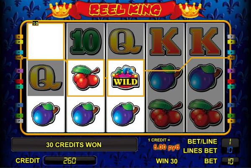Image resolution: width=251 pixels, height=168 pixels.
Task: Click the Reel King title banner
Action: [x=125, y=10]
